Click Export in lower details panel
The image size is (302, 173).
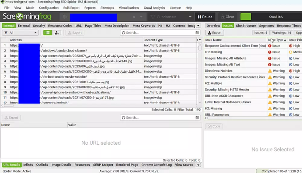pos(11,118)
